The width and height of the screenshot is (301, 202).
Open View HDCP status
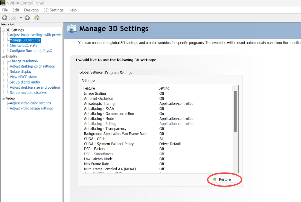[23, 77]
